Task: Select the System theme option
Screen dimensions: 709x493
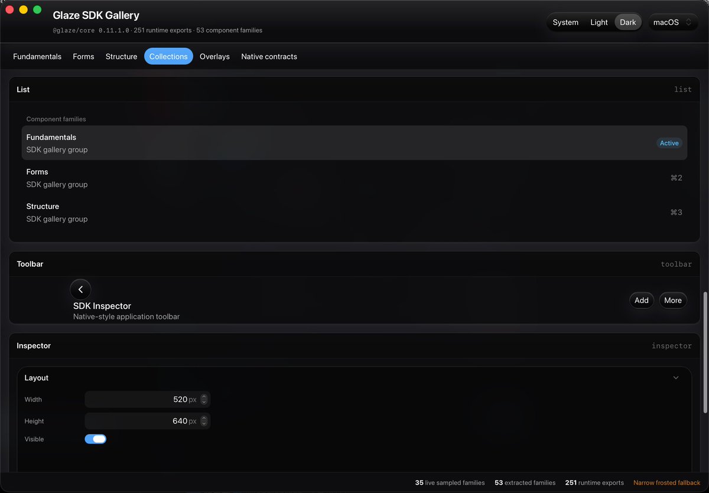Action: click(565, 22)
